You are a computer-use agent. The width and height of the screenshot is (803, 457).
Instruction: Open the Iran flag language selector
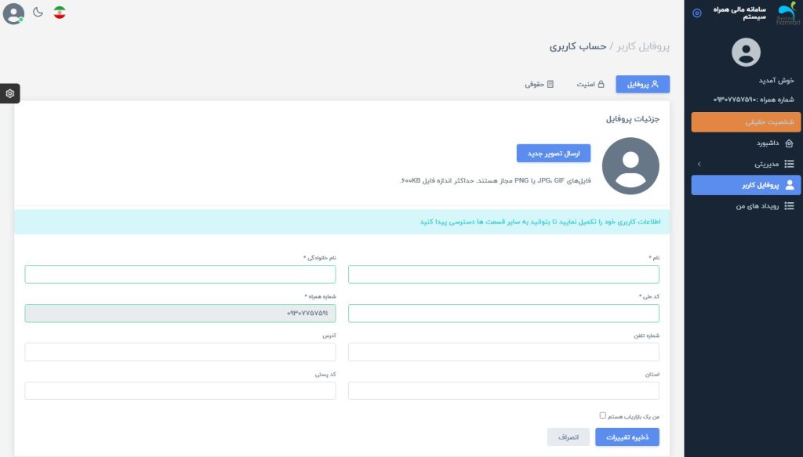[60, 13]
